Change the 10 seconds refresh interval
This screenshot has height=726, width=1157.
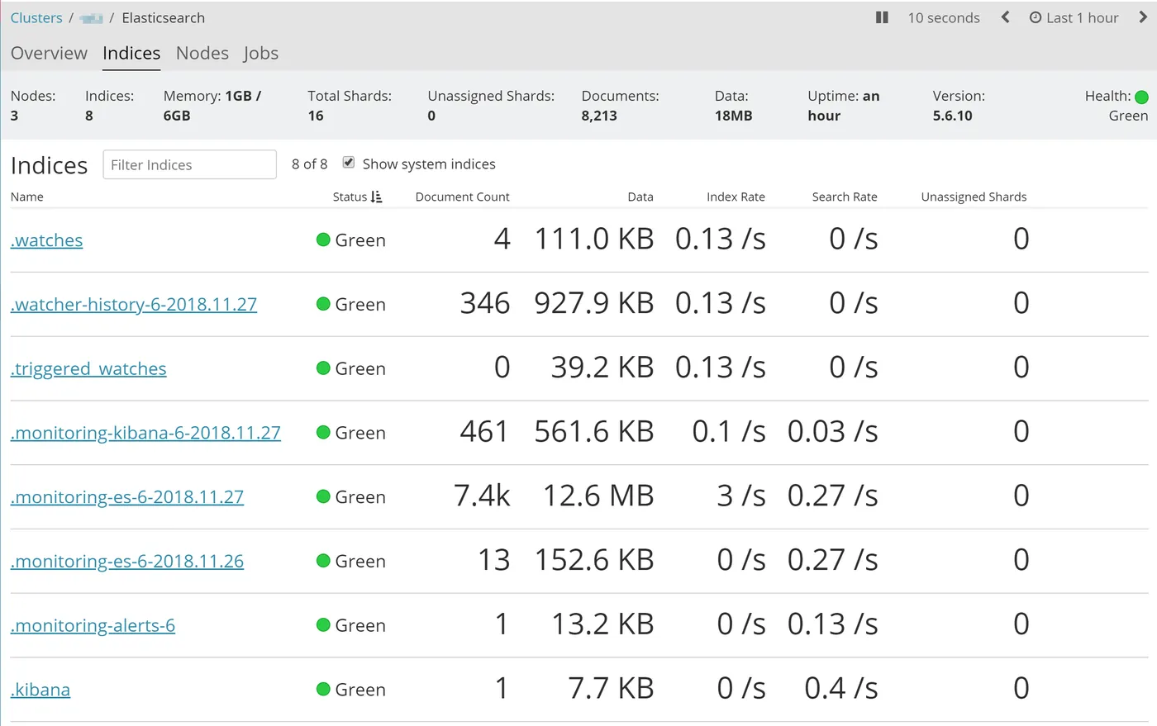(944, 17)
